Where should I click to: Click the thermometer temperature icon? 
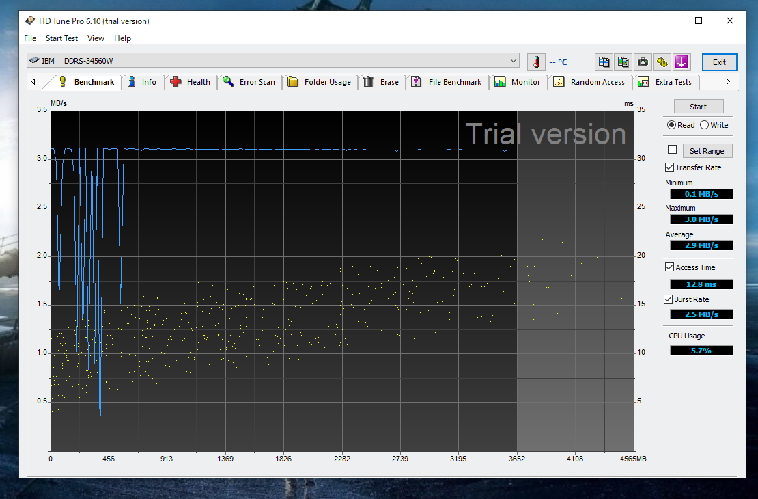tap(537, 62)
